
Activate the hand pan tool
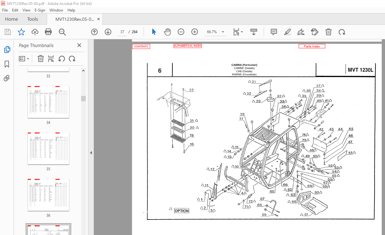167,32
